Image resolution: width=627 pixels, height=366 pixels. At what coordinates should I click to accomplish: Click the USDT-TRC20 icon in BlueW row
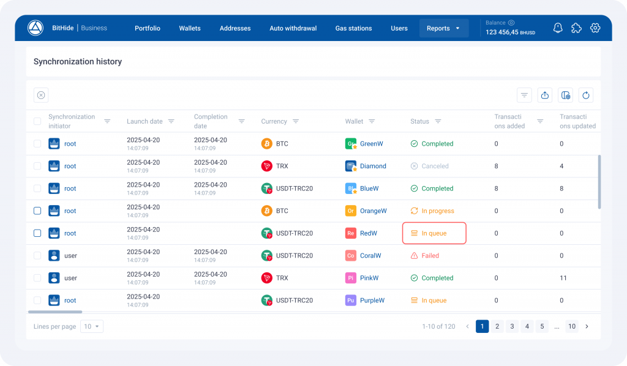267,188
